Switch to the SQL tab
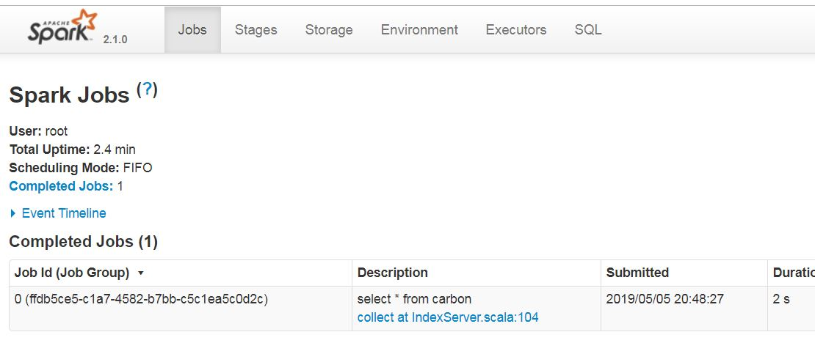This screenshot has width=815, height=343. (588, 30)
